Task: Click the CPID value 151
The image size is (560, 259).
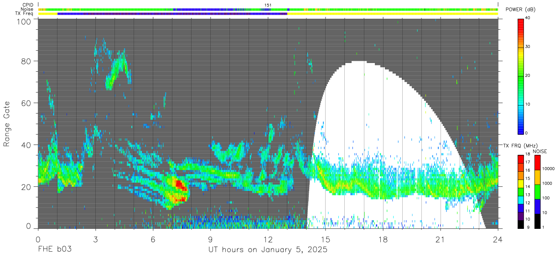Action: pos(268,5)
